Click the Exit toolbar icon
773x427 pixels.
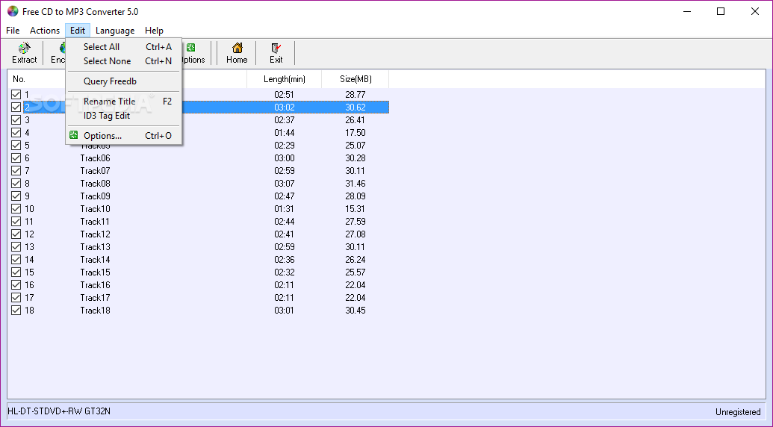coord(276,48)
